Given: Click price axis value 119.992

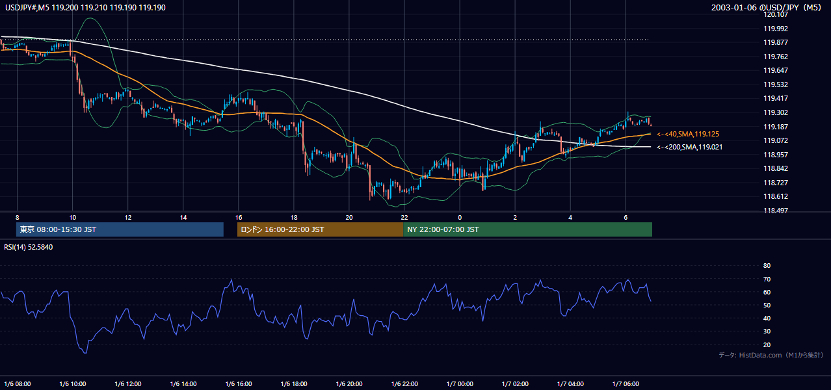Looking at the screenshot, I should click(x=776, y=29).
